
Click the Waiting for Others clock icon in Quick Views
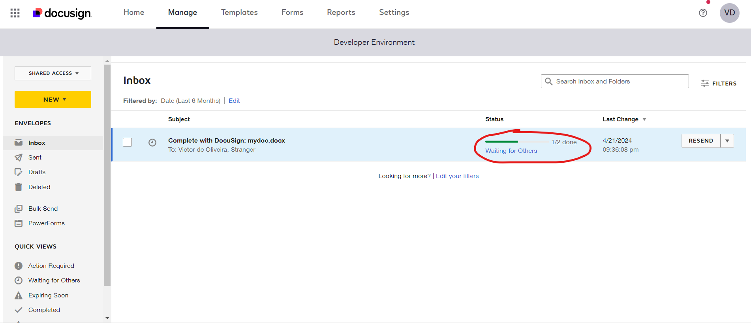(19, 280)
